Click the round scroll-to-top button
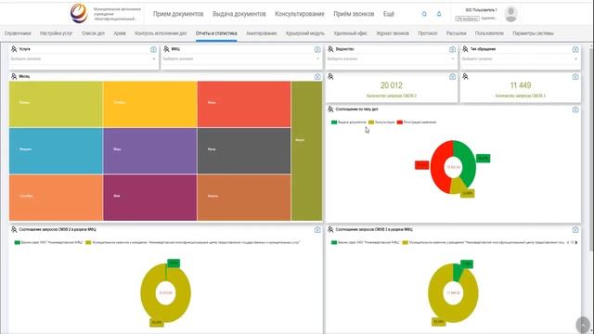 pos(583,325)
